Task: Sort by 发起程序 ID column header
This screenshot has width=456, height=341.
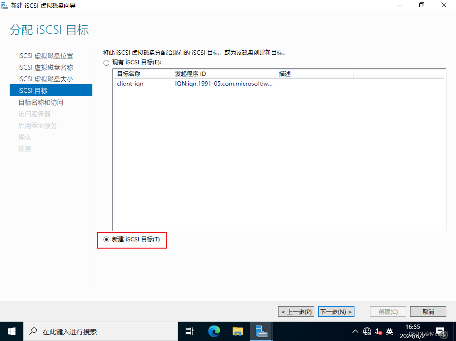Action: click(x=223, y=74)
